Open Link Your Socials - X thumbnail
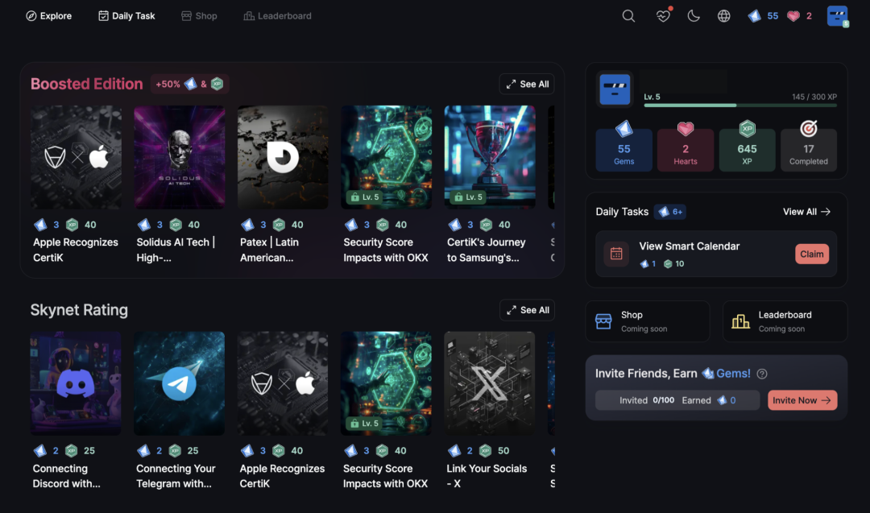Image resolution: width=870 pixels, height=513 pixels. pos(490,383)
